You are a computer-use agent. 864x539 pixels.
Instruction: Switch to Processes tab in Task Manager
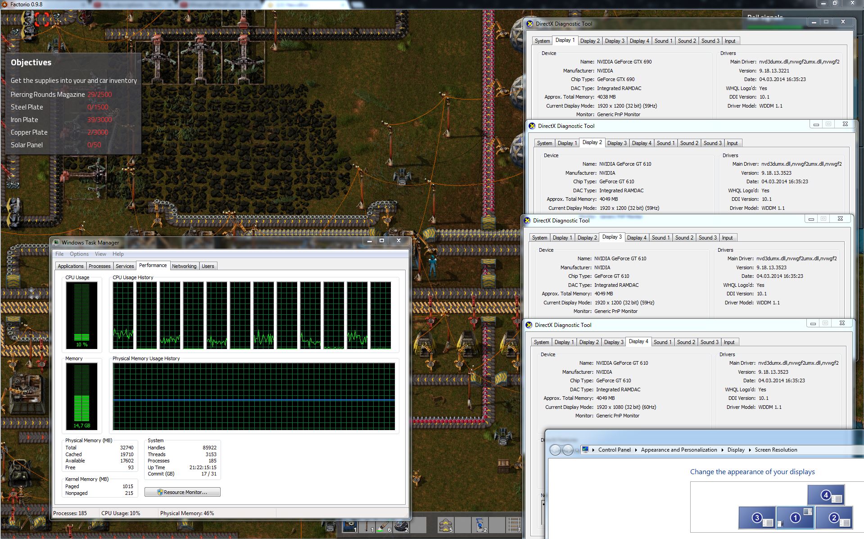click(x=100, y=266)
